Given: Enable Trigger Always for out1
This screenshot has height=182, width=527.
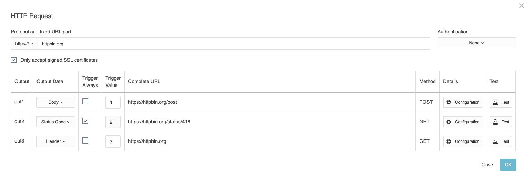Looking at the screenshot, I should pos(85,101).
